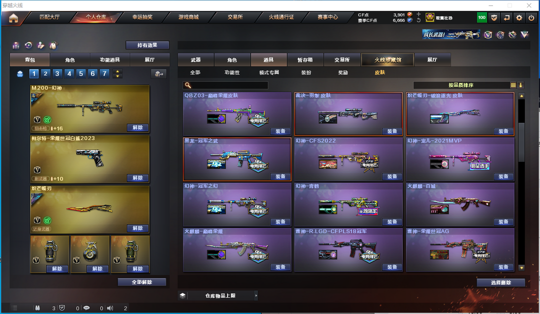Click the 选择删除 button

click(500, 283)
